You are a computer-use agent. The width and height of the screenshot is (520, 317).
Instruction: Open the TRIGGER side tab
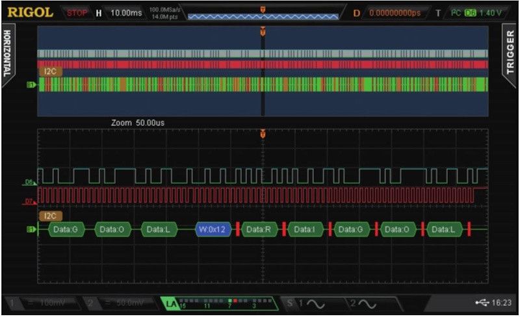510,51
